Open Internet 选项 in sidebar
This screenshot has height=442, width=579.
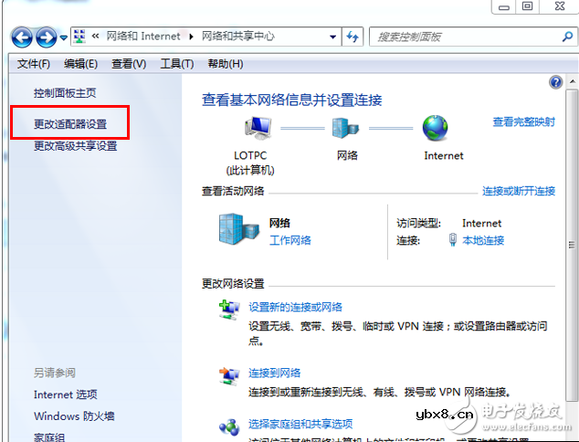(x=66, y=395)
